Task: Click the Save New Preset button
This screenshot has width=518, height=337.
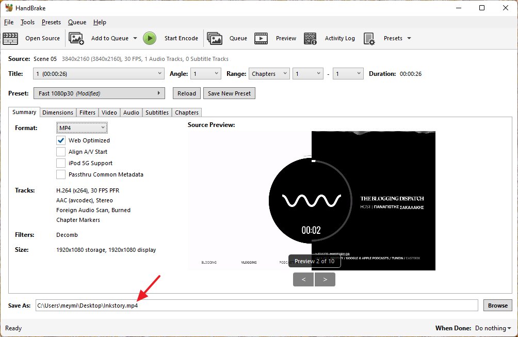Action: (229, 93)
